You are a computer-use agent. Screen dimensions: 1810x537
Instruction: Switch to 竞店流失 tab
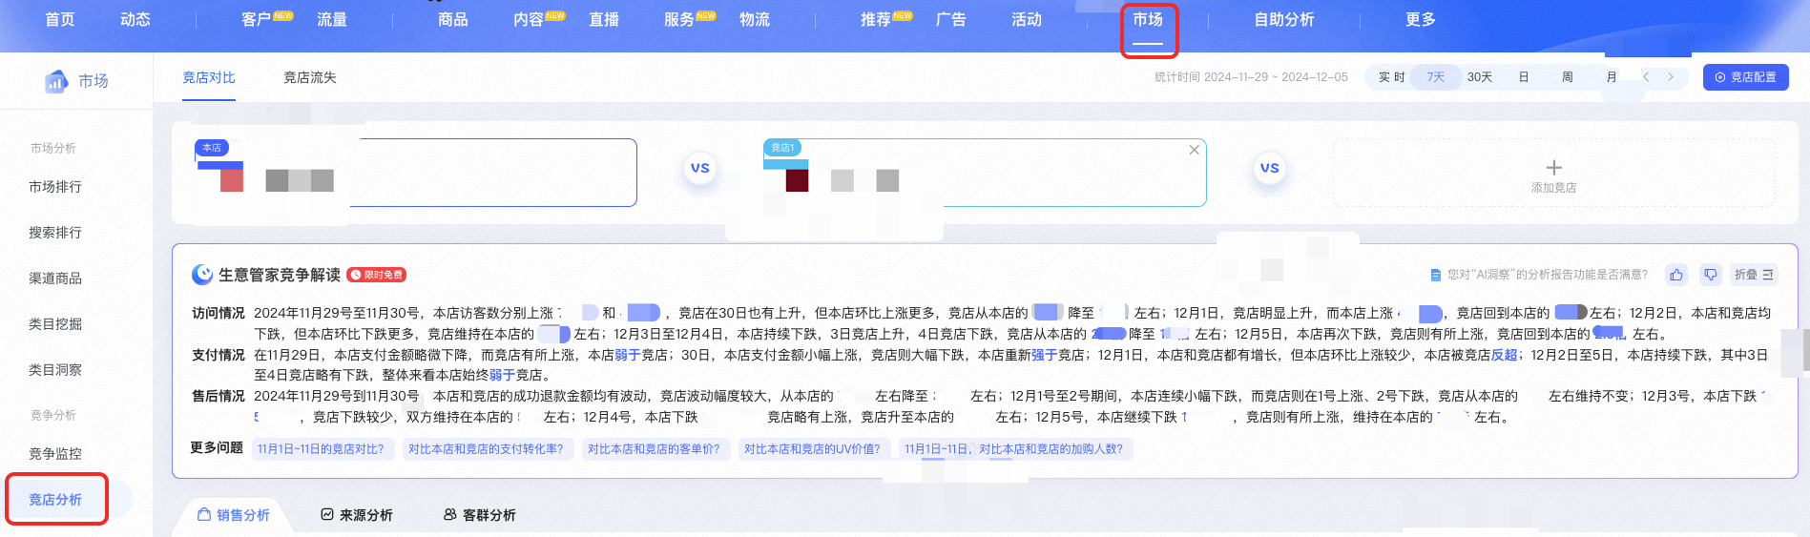[310, 77]
